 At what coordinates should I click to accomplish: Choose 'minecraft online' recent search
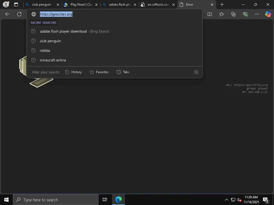coord(115,60)
